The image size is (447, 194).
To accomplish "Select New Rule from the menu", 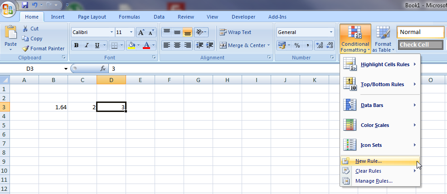I will click(x=368, y=161).
